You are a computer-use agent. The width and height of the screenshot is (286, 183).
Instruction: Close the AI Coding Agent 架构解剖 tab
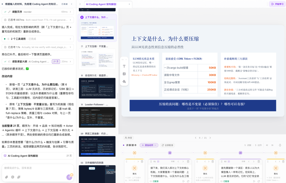pyautogui.click(x=129, y=4)
